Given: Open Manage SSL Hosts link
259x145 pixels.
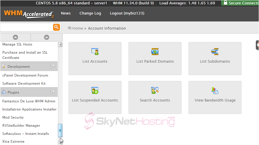Looking at the screenshot, I should [17, 44].
